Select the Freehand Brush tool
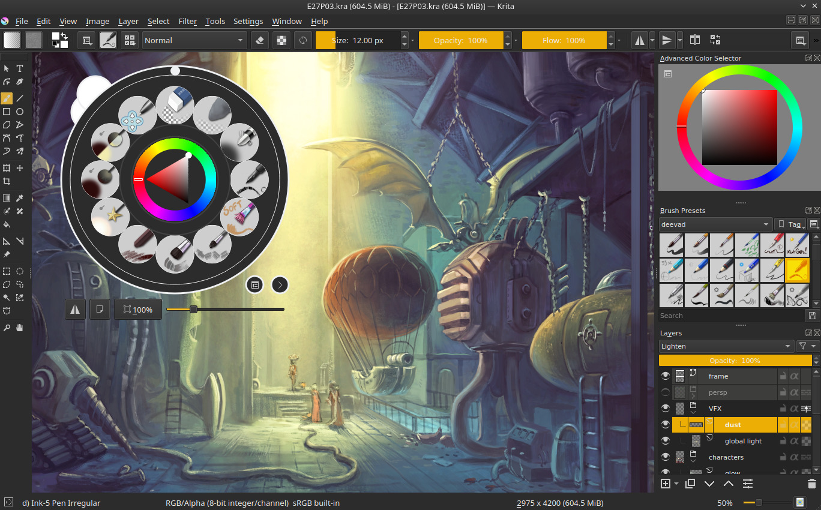 [7, 98]
